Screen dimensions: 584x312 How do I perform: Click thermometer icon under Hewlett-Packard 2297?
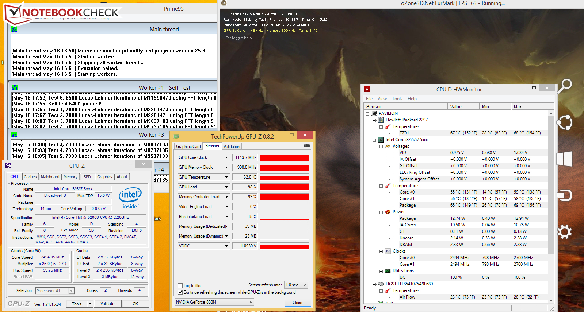[x=388, y=126]
